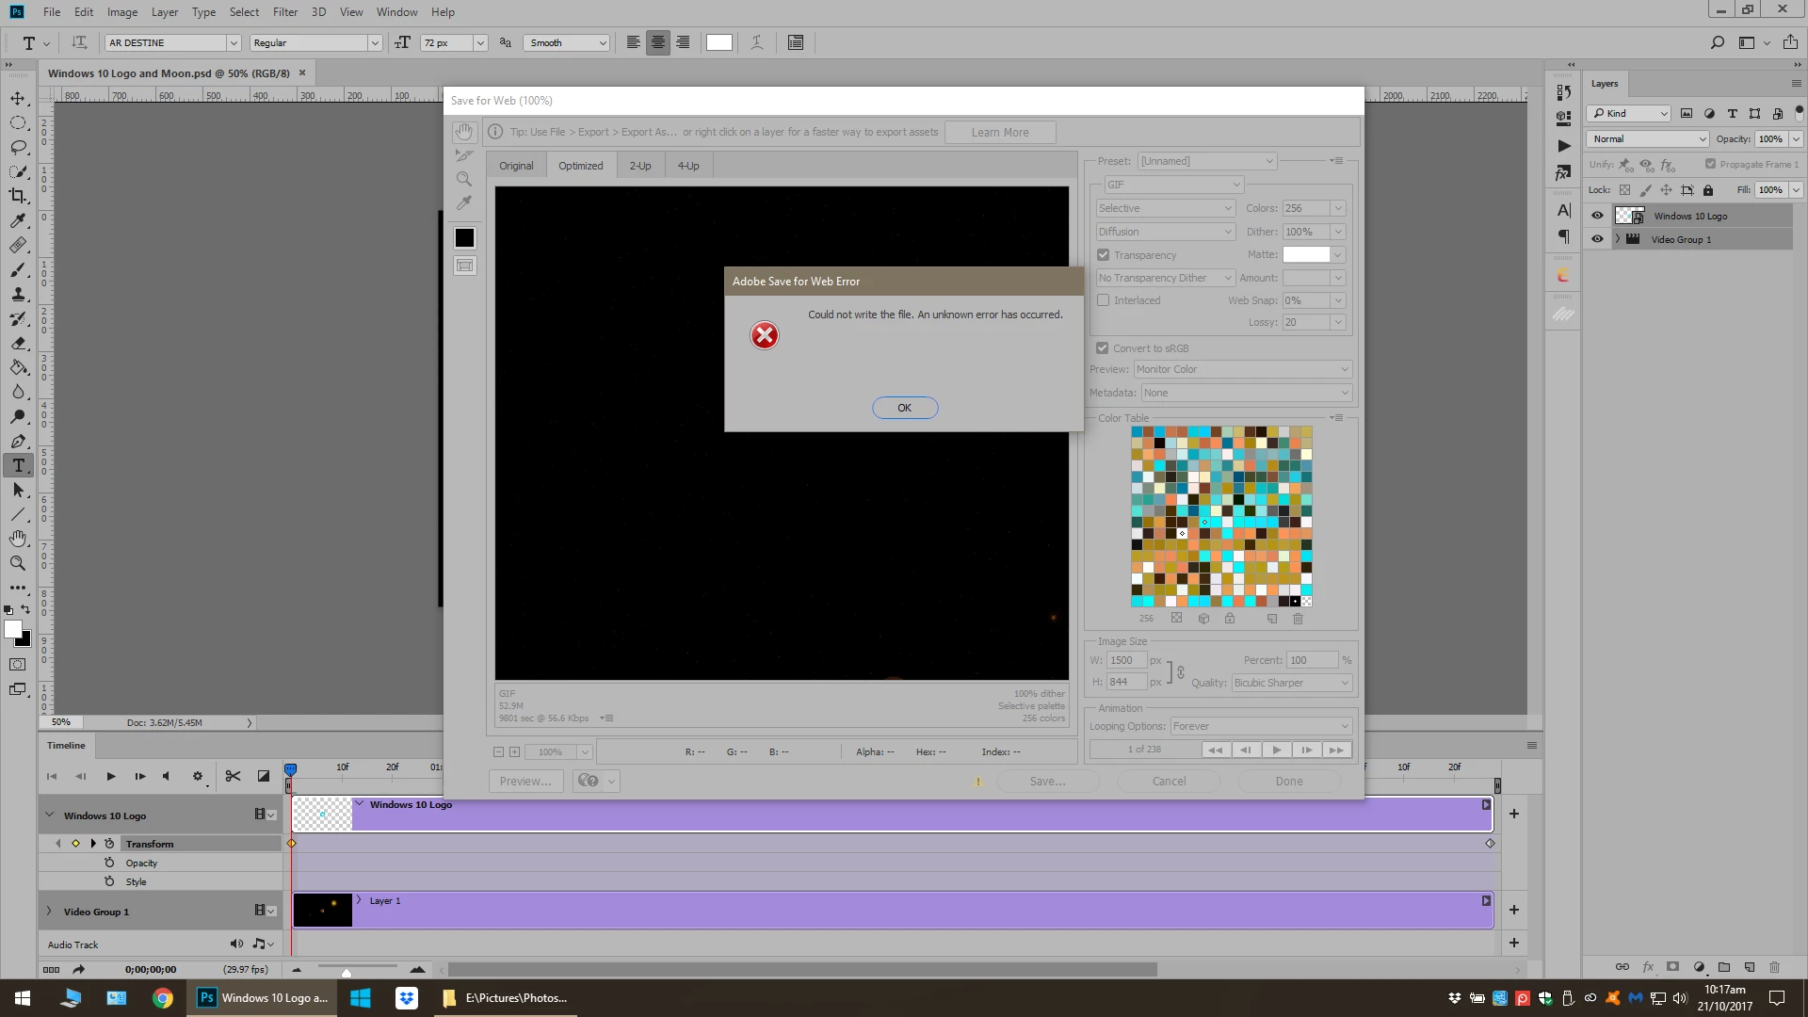Click OK on the error dialog

point(904,408)
